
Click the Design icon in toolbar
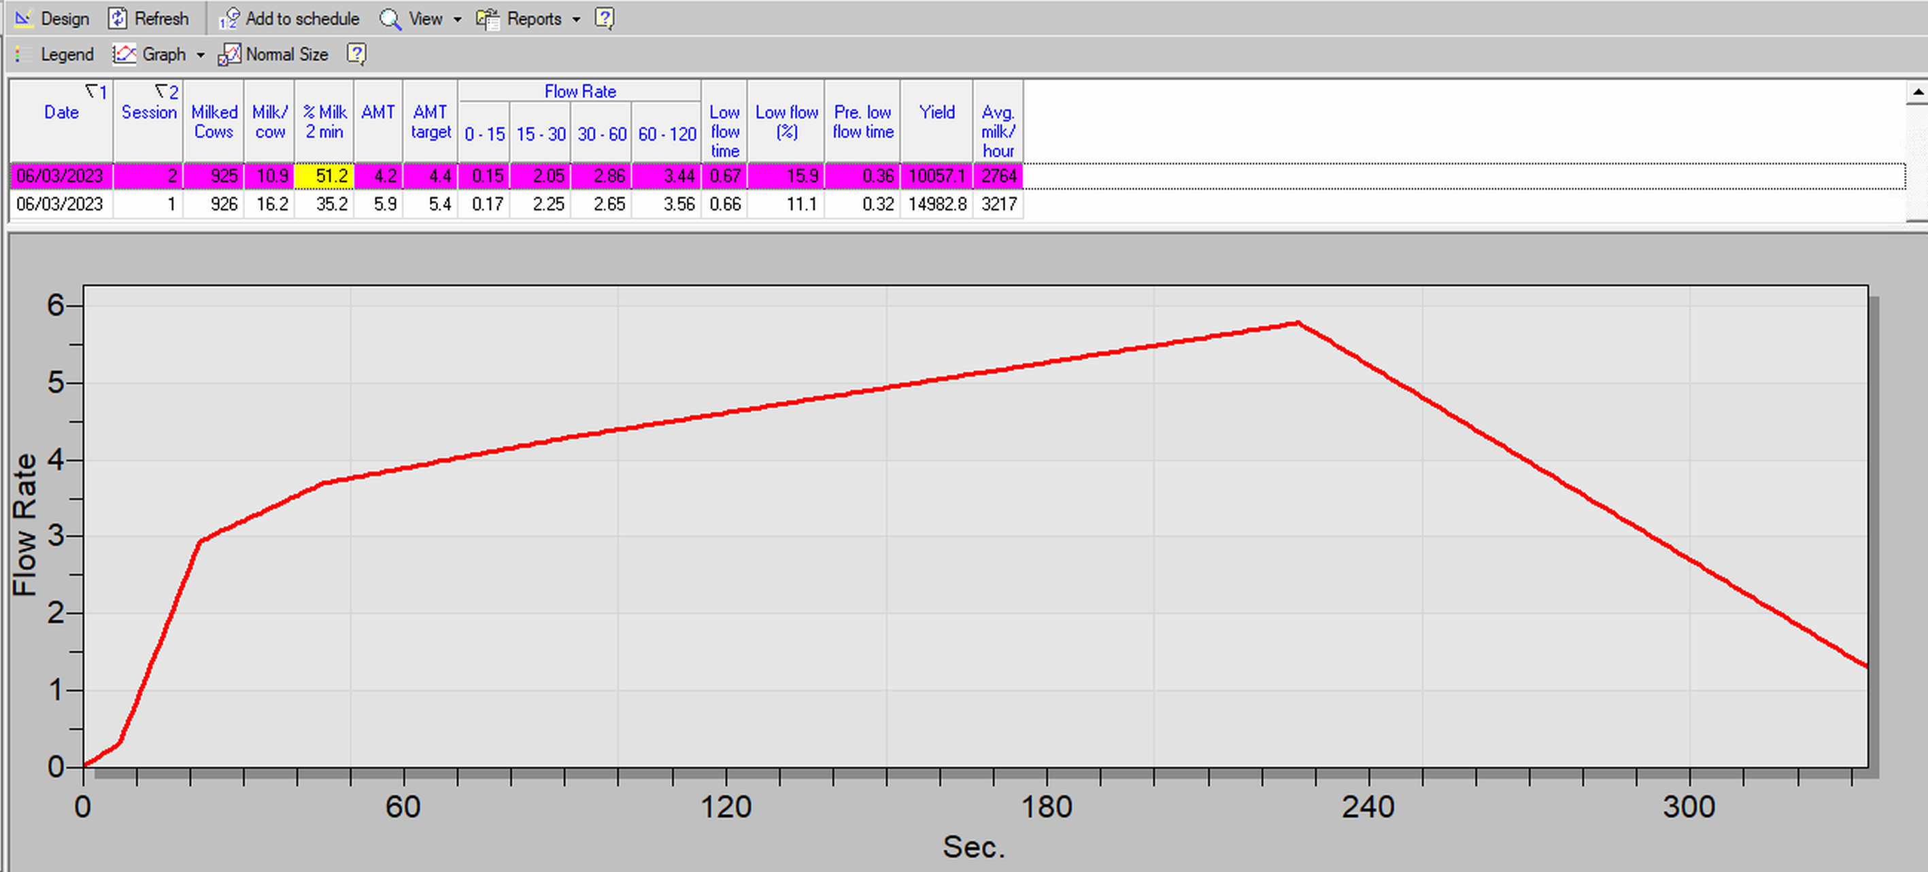point(23,19)
